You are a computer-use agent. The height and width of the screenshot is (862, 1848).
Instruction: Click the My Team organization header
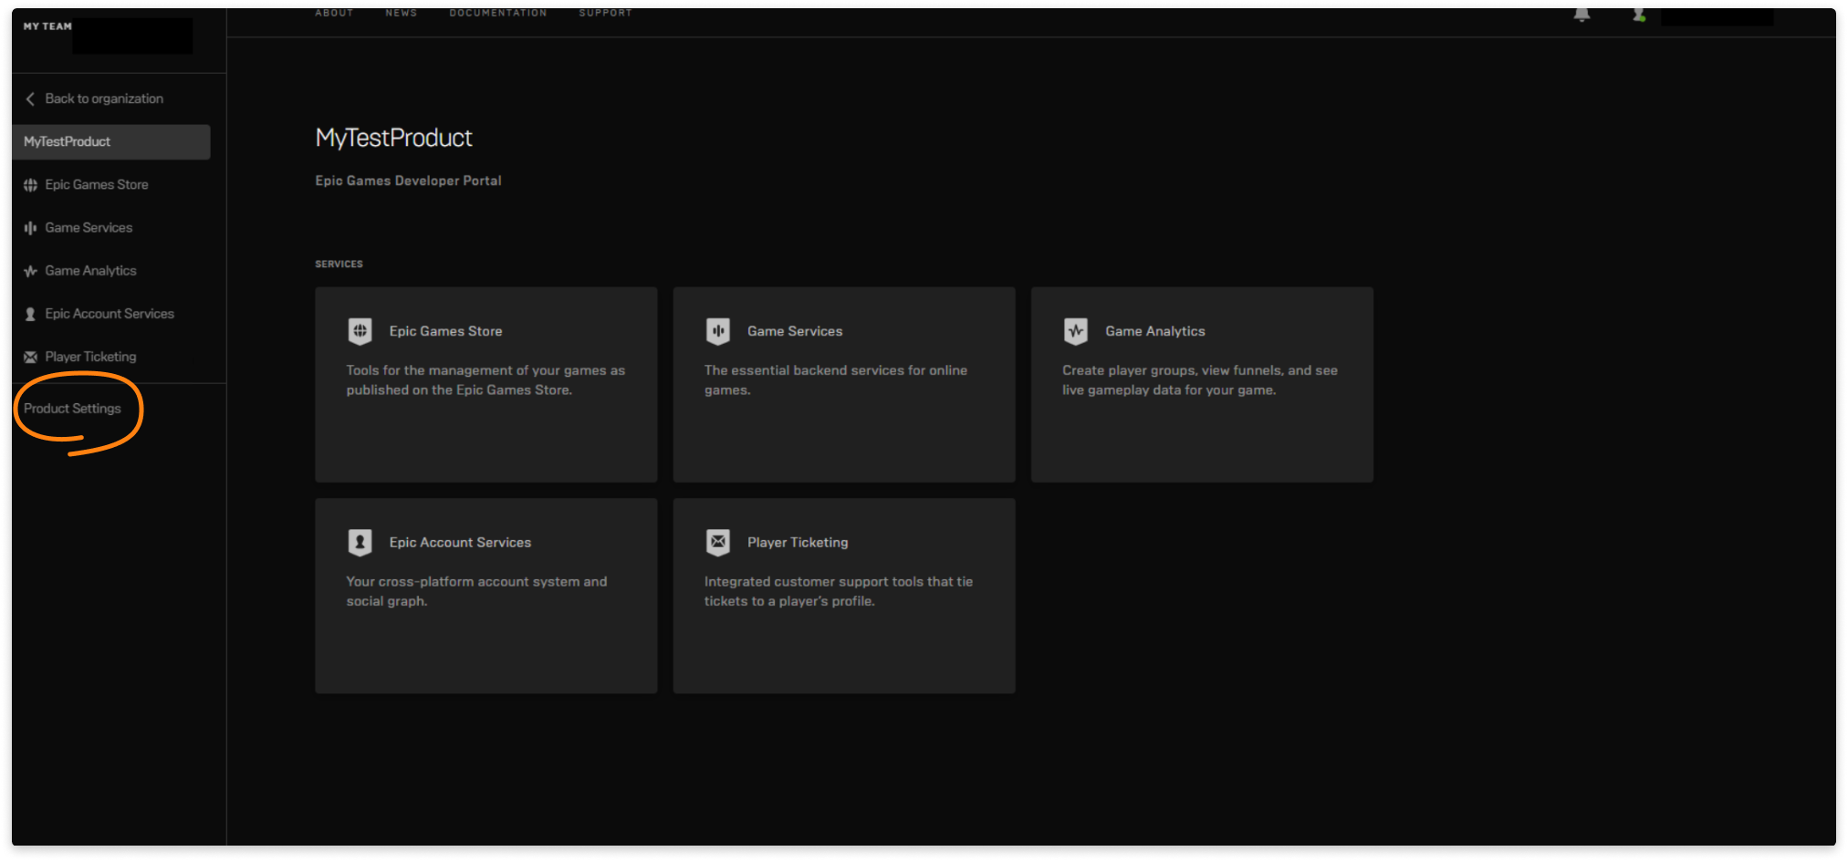click(47, 26)
